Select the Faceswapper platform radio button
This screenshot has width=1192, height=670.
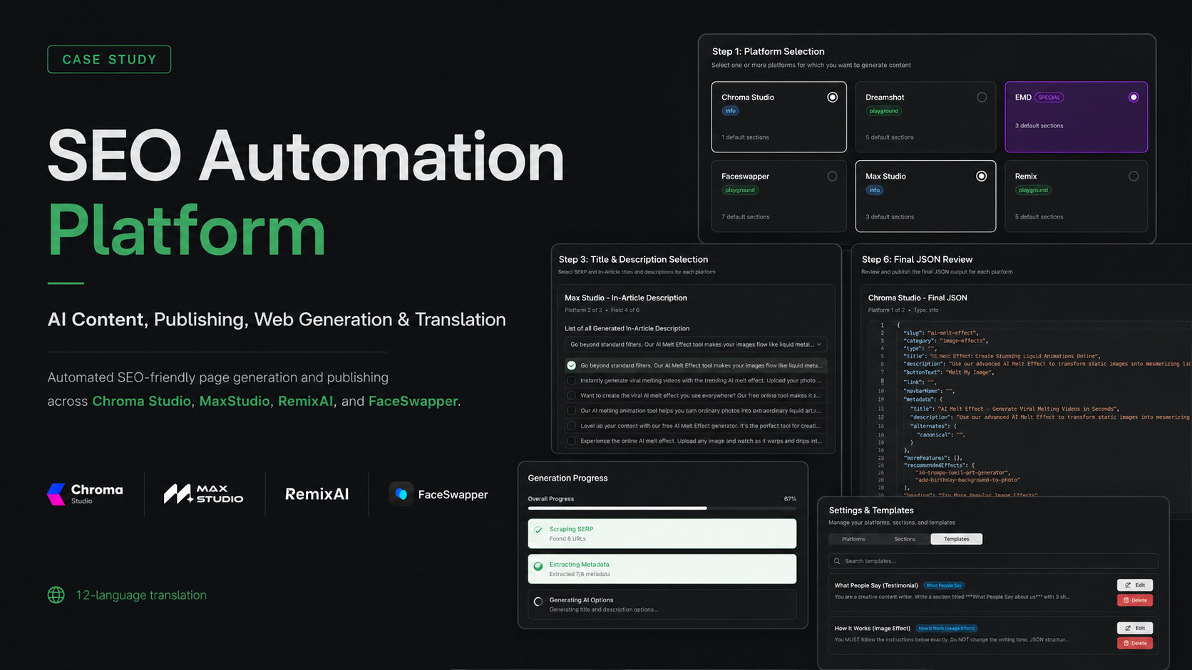coord(832,177)
